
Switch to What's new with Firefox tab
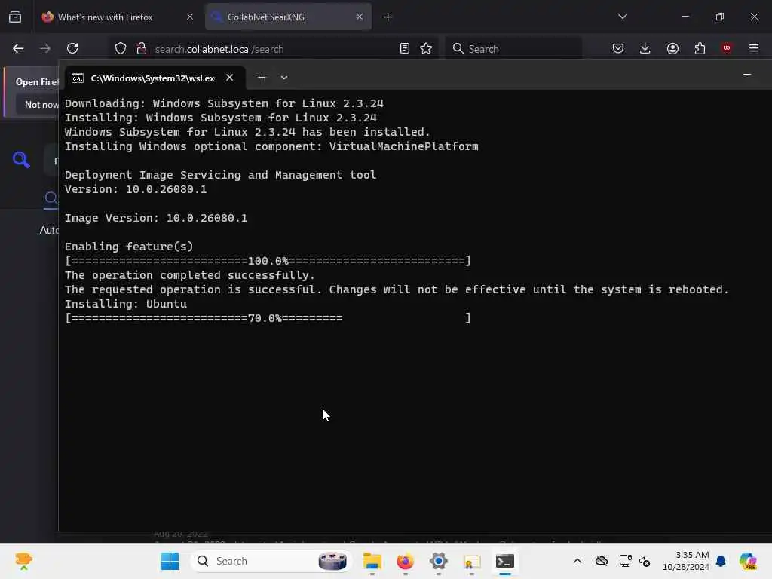(117, 17)
